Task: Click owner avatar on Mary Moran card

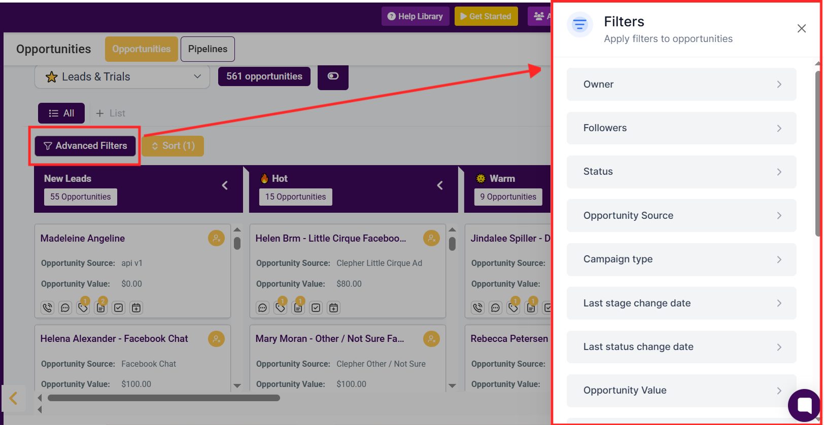Action: pos(431,339)
